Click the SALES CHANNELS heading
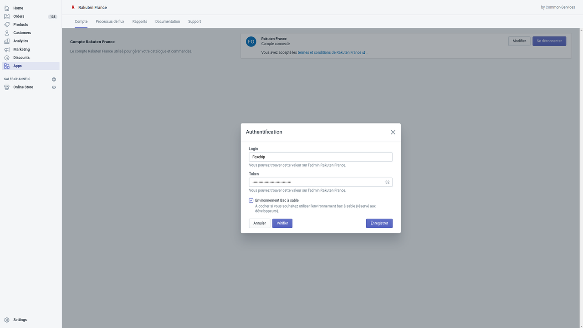This screenshot has height=328, width=583. tap(17, 79)
